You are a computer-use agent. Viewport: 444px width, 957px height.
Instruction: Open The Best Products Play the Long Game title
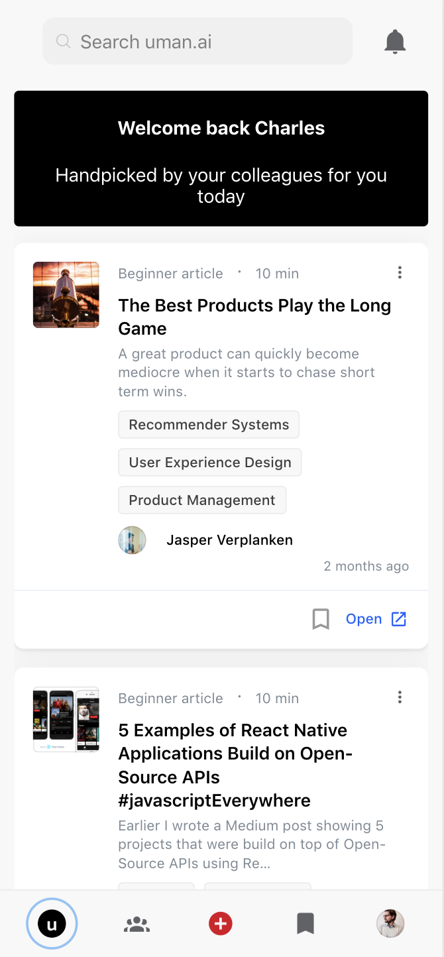[x=254, y=317]
